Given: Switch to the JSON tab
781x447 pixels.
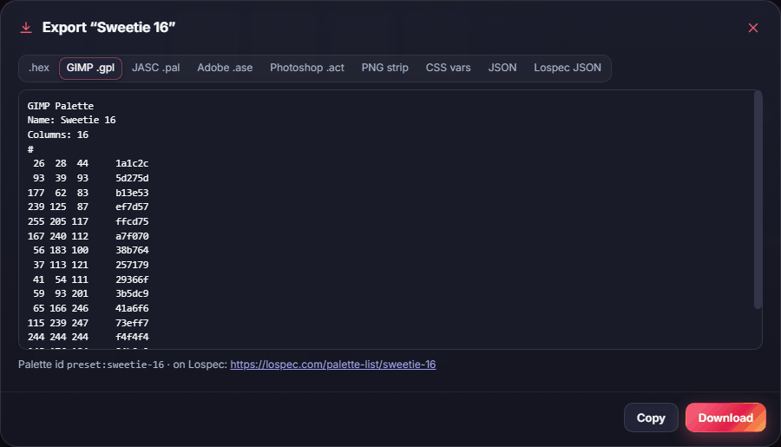Looking at the screenshot, I should tap(502, 68).
